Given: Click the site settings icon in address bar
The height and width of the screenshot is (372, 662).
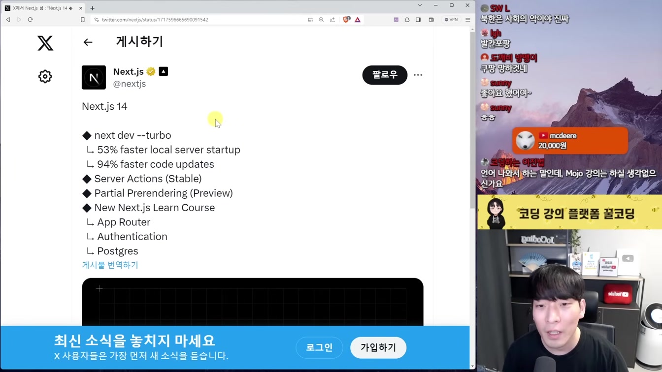Looking at the screenshot, I should [x=96, y=20].
